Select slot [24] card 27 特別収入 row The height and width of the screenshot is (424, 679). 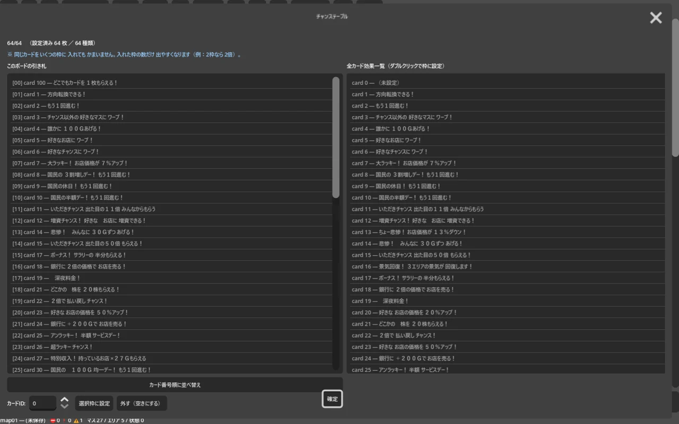(x=171, y=358)
